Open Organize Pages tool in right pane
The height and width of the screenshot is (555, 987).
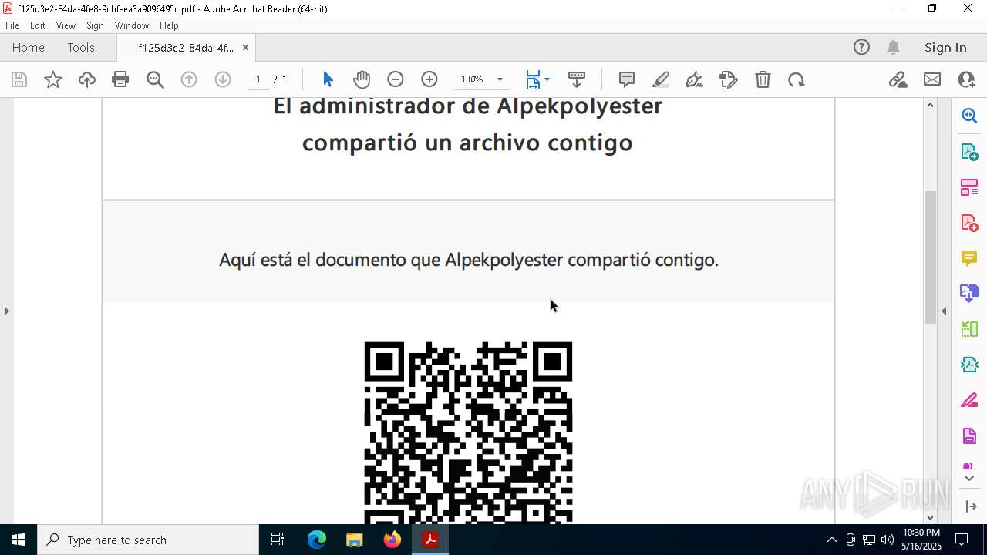point(969,187)
